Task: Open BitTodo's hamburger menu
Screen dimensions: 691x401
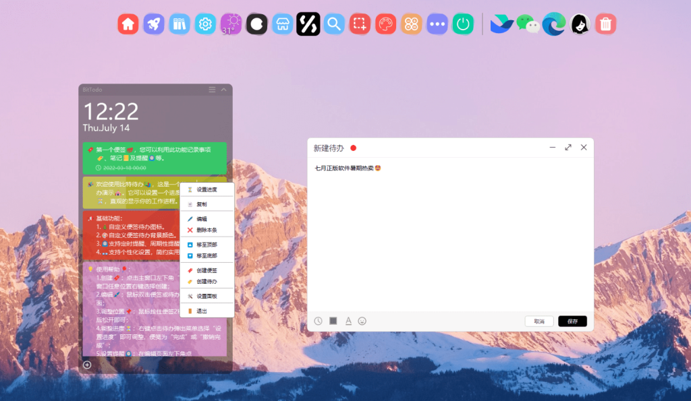Action: point(212,89)
